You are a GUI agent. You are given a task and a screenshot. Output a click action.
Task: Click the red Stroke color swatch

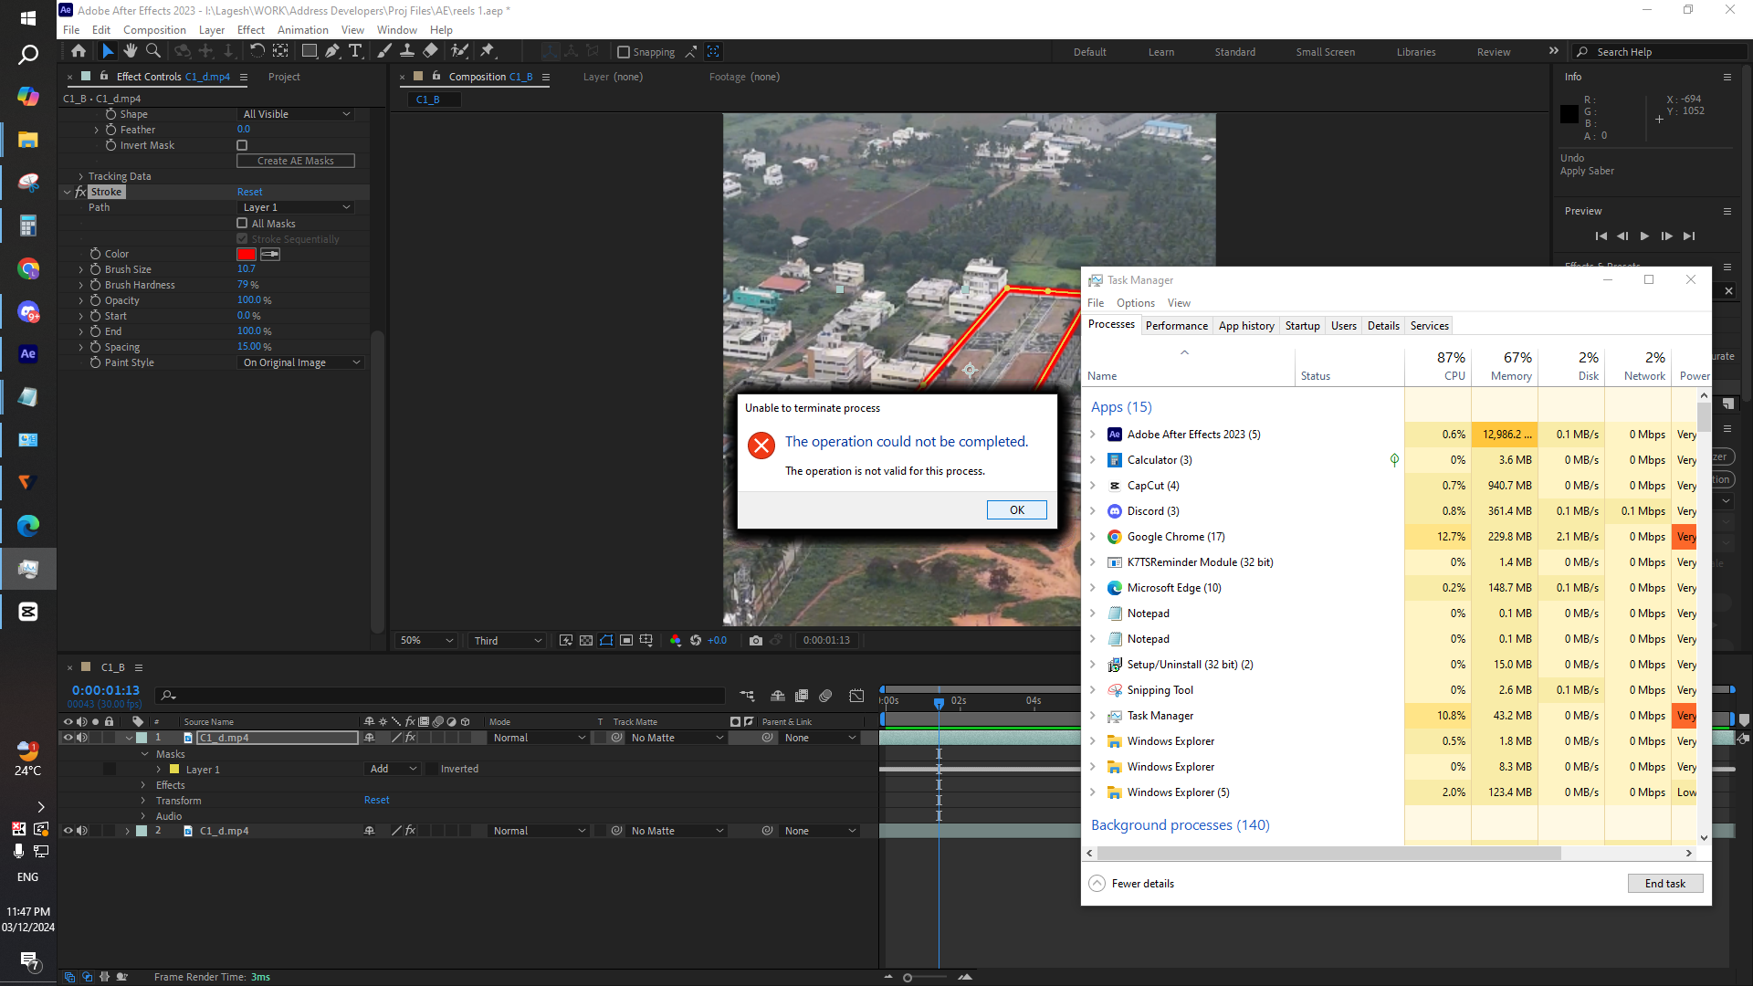247,254
